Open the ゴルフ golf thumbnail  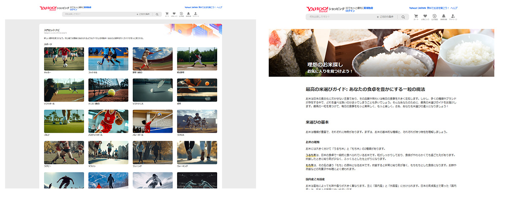[x=64, y=121]
